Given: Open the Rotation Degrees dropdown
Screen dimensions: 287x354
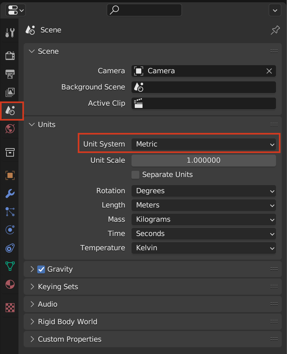Looking at the screenshot, I should [x=203, y=191].
